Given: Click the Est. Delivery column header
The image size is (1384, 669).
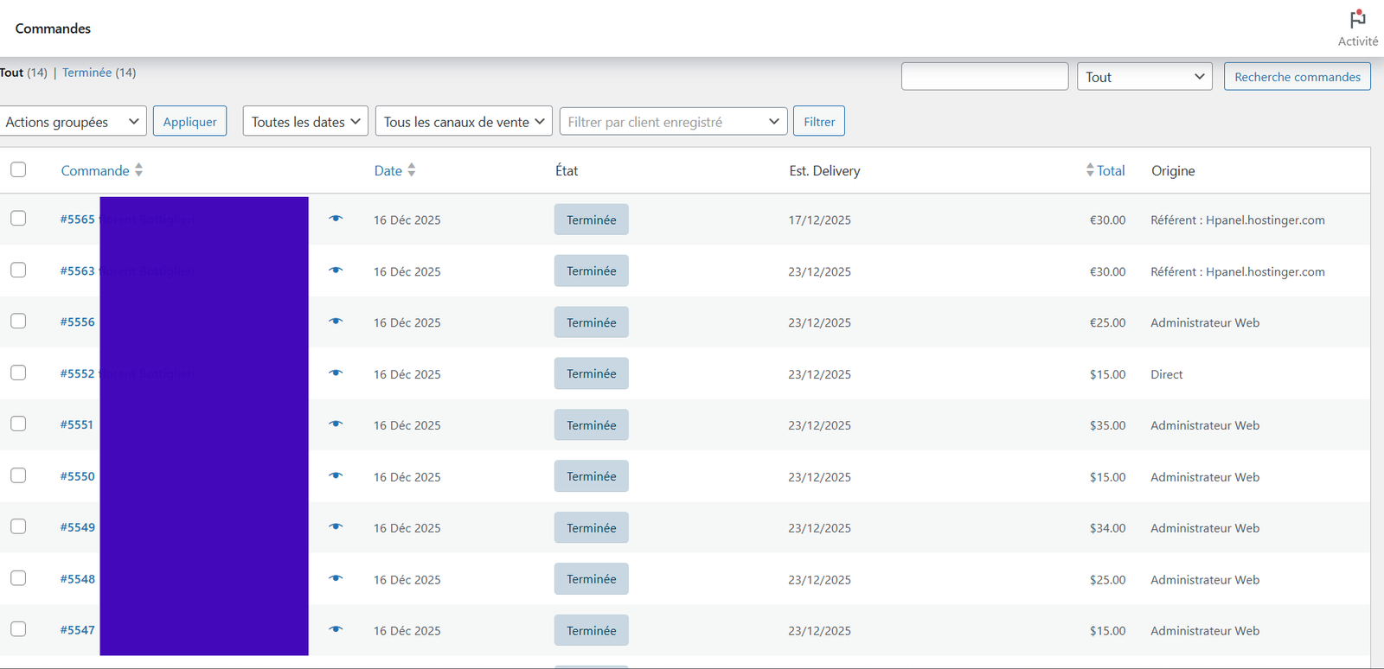Looking at the screenshot, I should coord(824,170).
